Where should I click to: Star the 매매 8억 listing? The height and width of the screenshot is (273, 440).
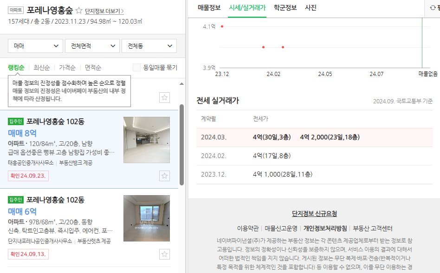164,176
